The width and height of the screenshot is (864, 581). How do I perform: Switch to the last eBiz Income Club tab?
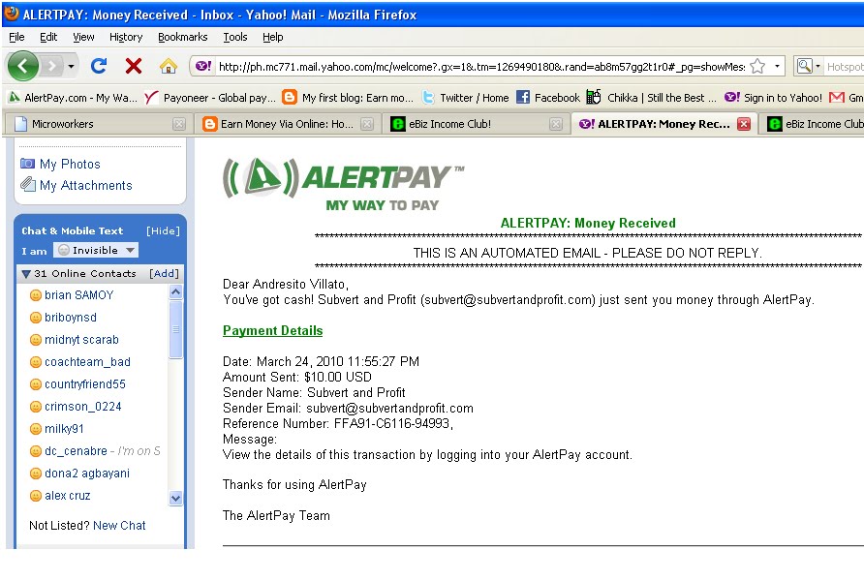[814, 124]
